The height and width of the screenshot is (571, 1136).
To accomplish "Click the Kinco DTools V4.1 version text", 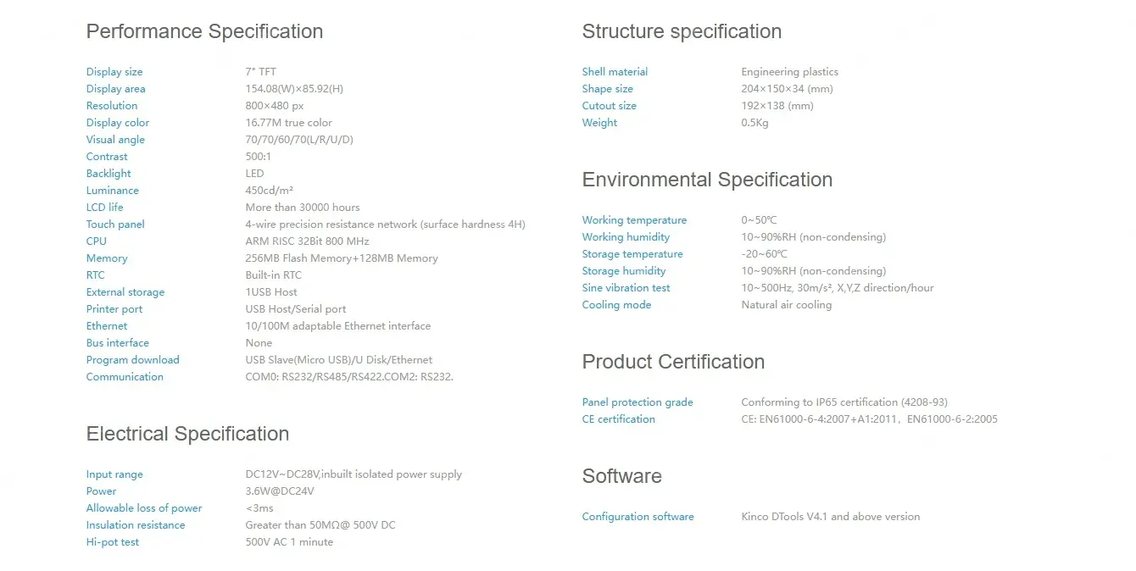I will [x=830, y=517].
